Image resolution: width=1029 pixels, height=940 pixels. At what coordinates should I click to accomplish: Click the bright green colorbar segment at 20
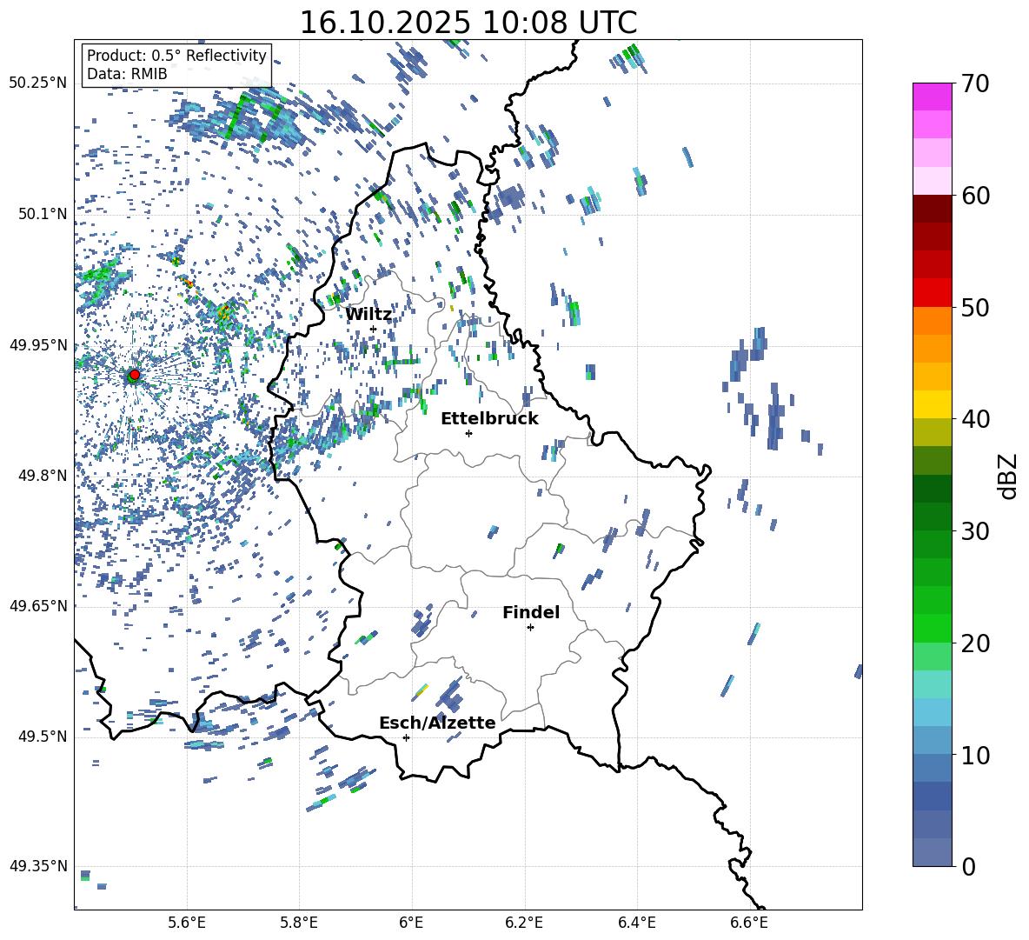(x=933, y=628)
